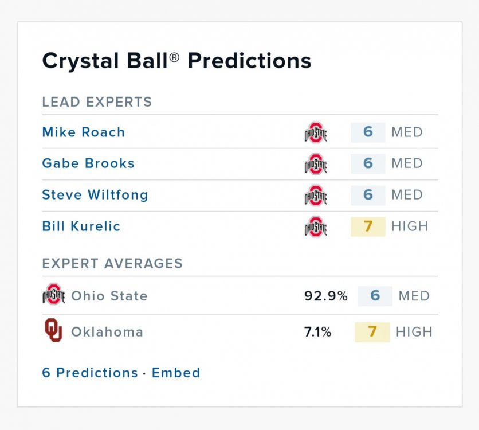This screenshot has height=430, width=479.
Task: Open Gabe Brooks' expert profile
Action: pyautogui.click(x=88, y=163)
